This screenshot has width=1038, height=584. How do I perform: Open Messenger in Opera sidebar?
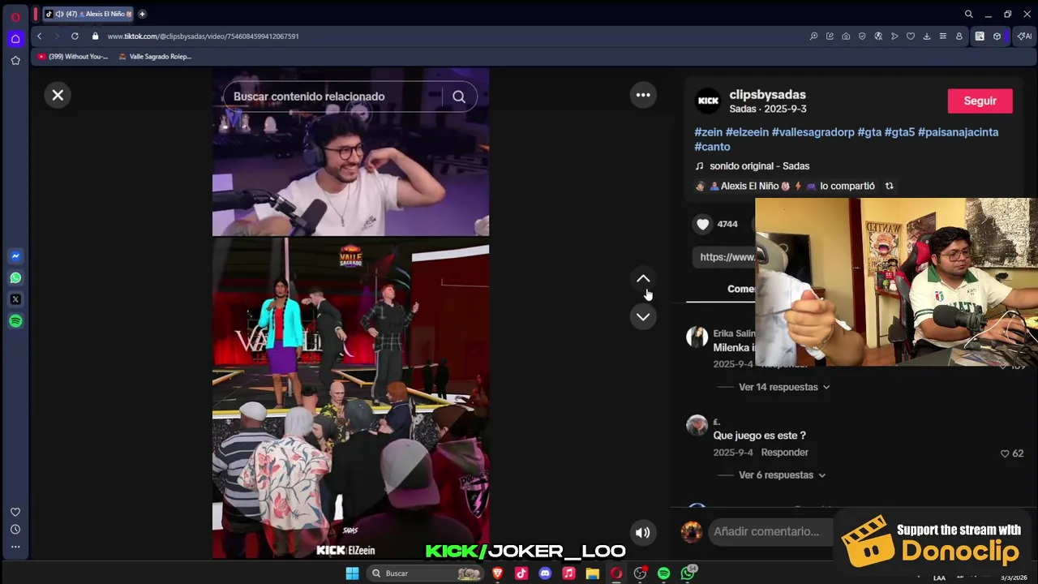15,256
